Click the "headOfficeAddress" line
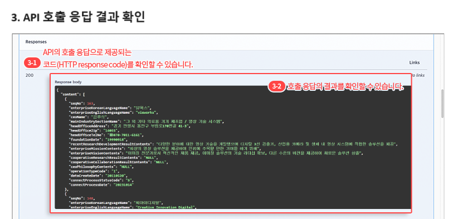 tap(130, 126)
